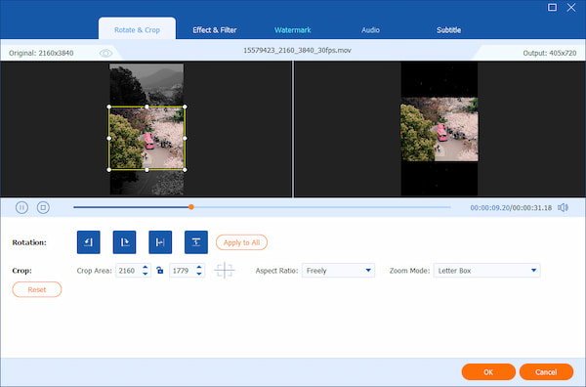Image resolution: width=586 pixels, height=387 pixels.
Task: Click the timecode 00:00:09.20/00:00:31.18
Action: [x=511, y=207]
